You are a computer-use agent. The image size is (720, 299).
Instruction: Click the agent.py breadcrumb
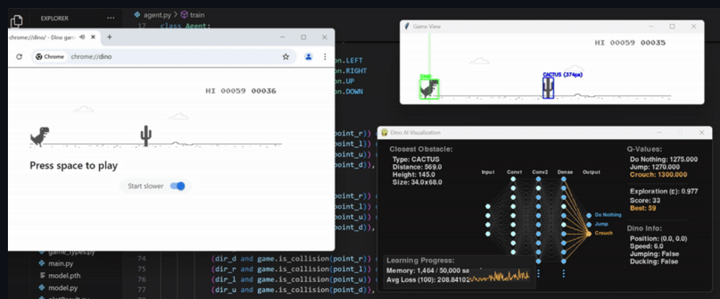click(x=156, y=15)
